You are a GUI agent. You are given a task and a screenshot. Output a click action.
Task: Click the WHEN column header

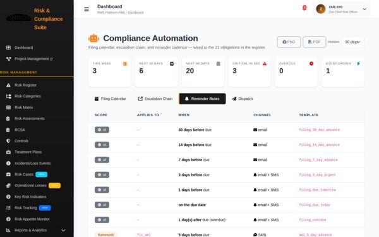(184, 115)
